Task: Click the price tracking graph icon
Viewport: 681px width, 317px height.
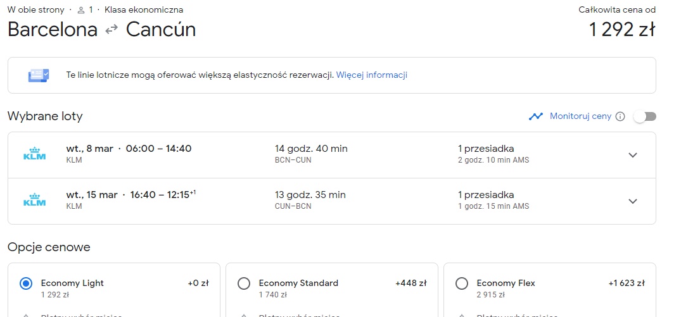Action: [x=535, y=116]
